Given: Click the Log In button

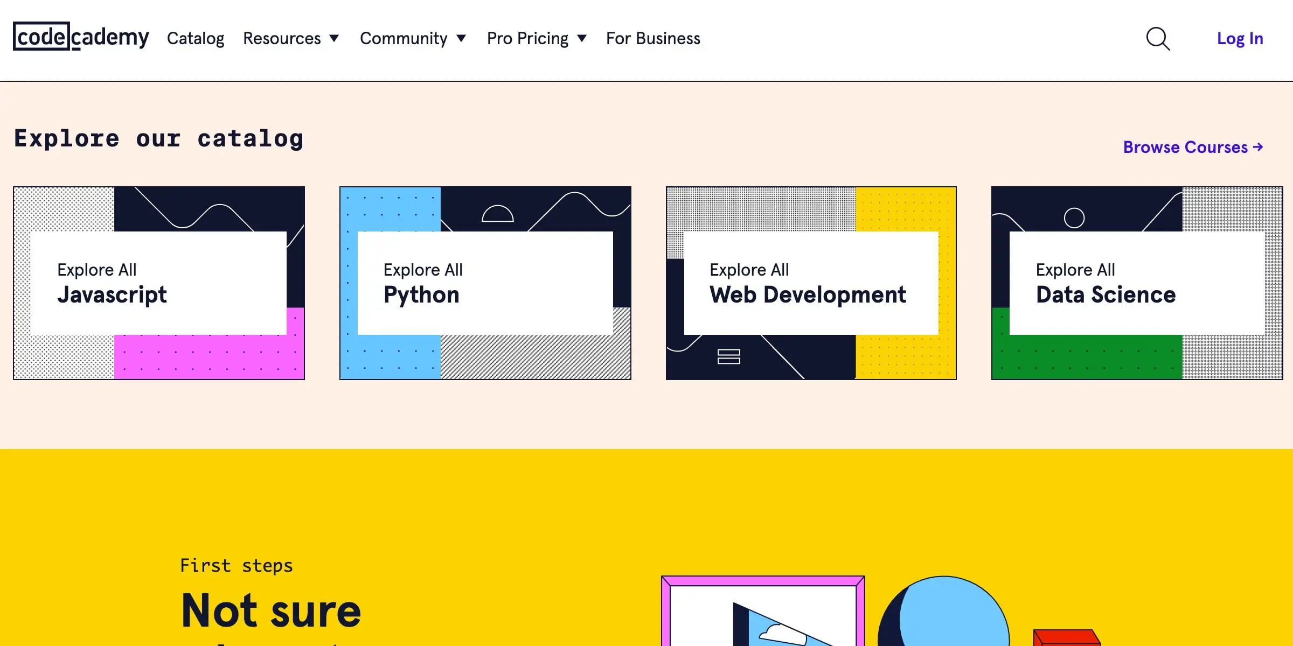Looking at the screenshot, I should (1240, 38).
